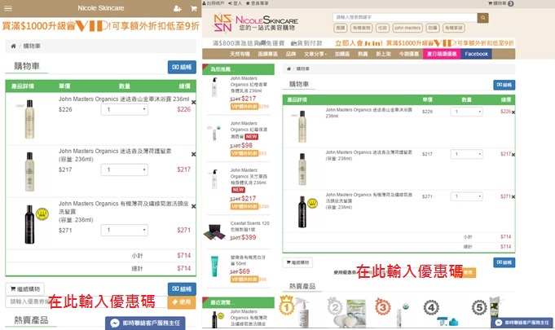Open Facebook tab in navigation bar
Image resolution: width=555 pixels, height=330 pixels.
pos(477,54)
